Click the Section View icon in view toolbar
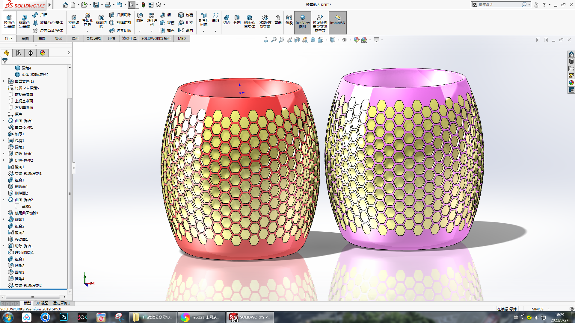This screenshot has width=575, height=323. (297, 40)
